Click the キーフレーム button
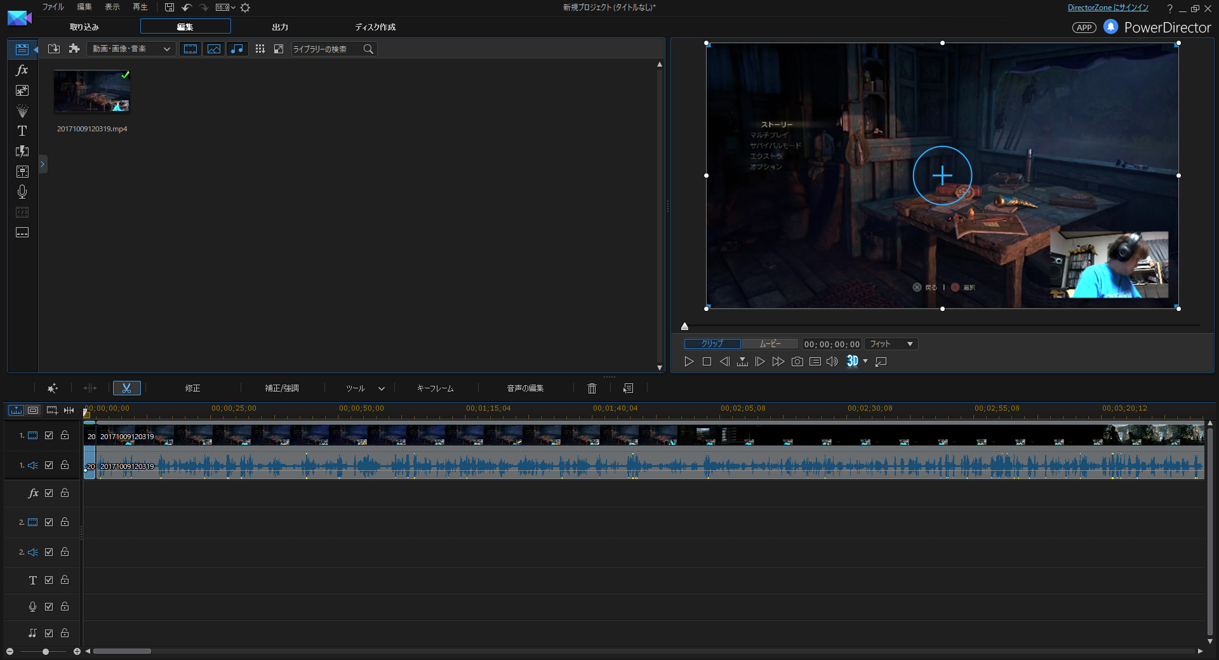 435,388
